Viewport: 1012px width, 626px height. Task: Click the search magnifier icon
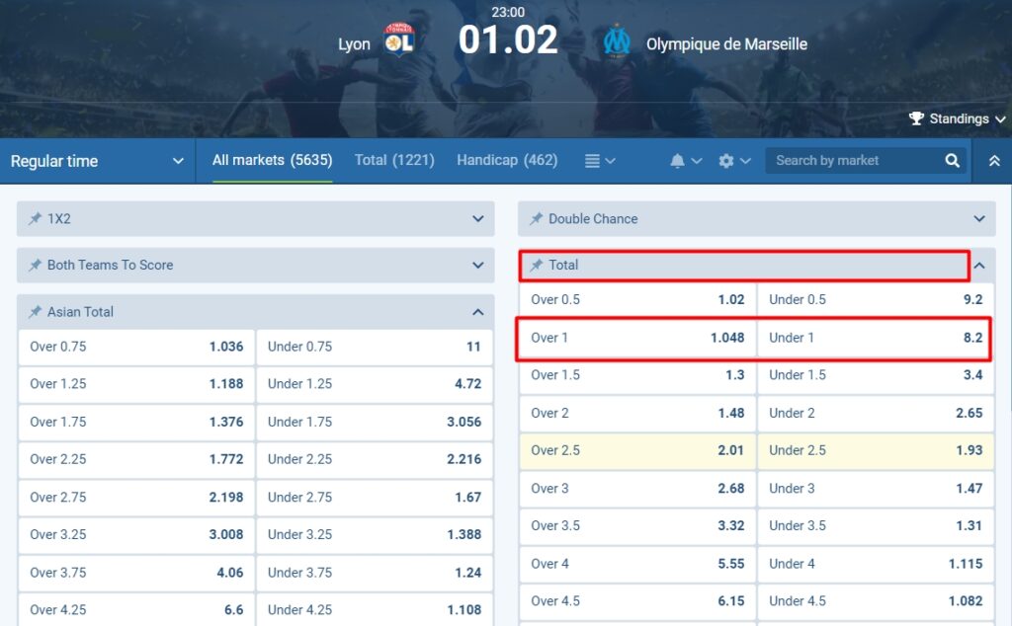pyautogui.click(x=952, y=161)
